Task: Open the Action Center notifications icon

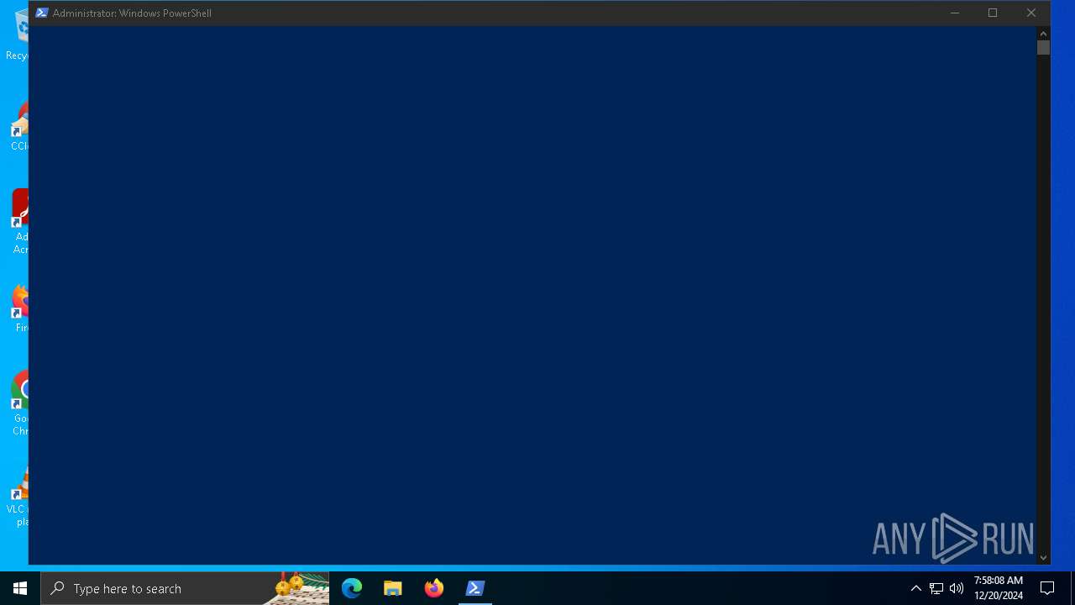Action: pos(1047,588)
